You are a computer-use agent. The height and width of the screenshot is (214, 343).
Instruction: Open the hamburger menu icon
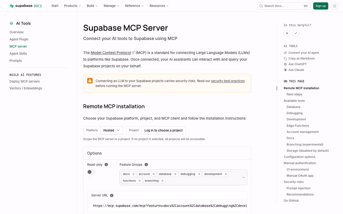tap(335, 6)
